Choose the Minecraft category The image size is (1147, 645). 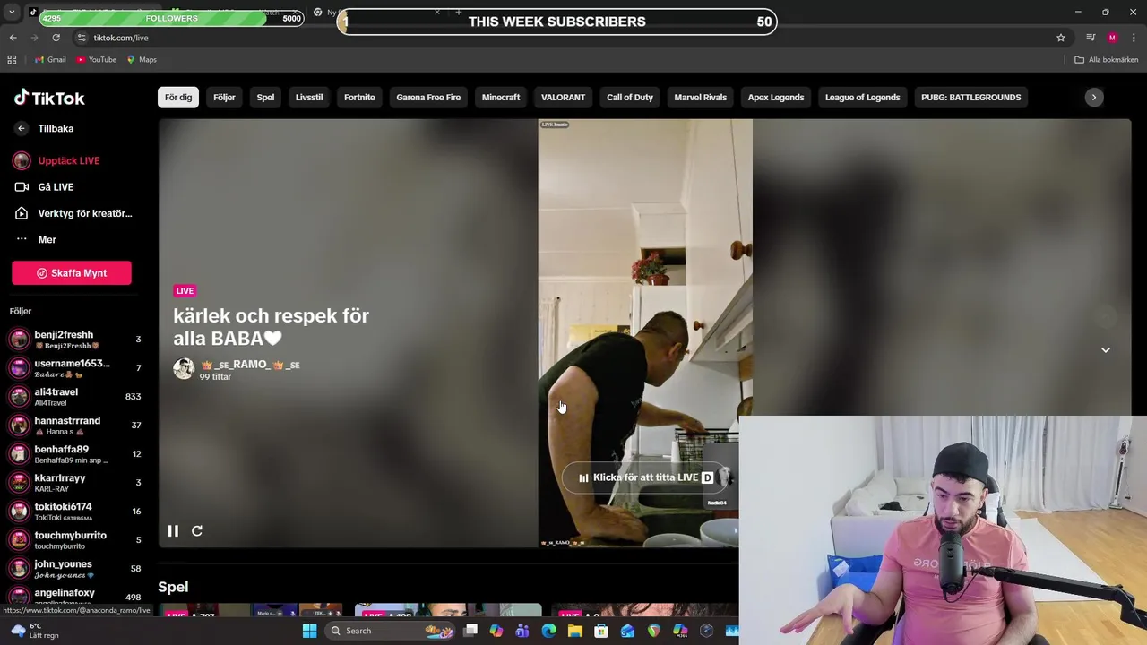501,97
